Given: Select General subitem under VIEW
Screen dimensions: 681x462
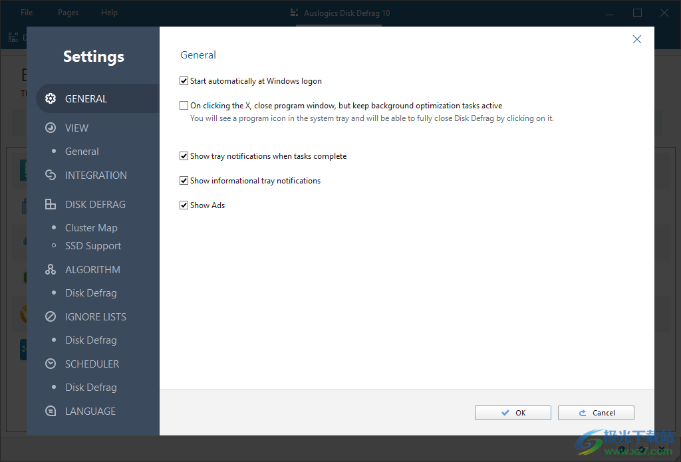Looking at the screenshot, I should pos(82,152).
